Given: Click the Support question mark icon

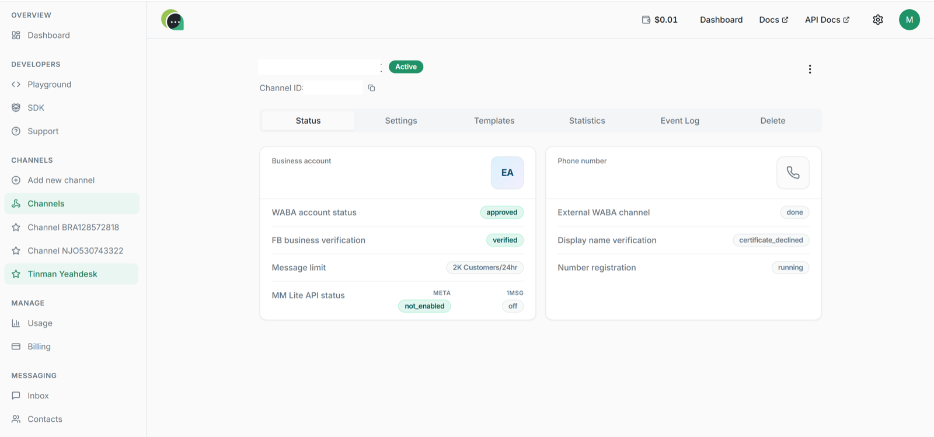Looking at the screenshot, I should [x=16, y=131].
